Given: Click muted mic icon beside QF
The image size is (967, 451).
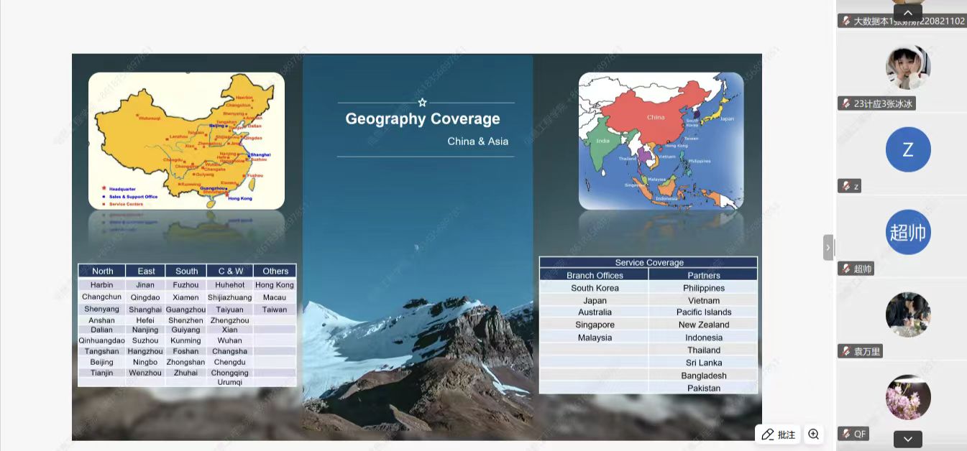Looking at the screenshot, I should click(846, 434).
